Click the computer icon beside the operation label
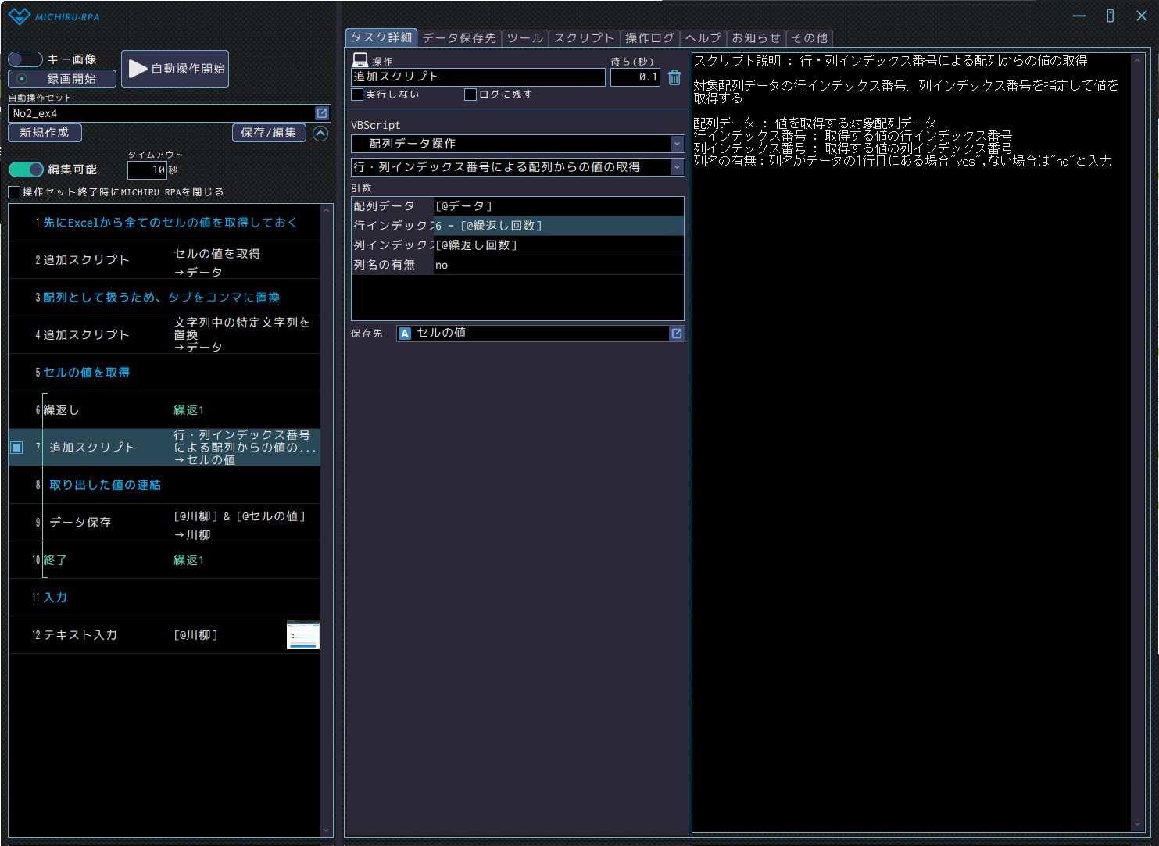Screen dimensions: 1159x846 click(360, 60)
